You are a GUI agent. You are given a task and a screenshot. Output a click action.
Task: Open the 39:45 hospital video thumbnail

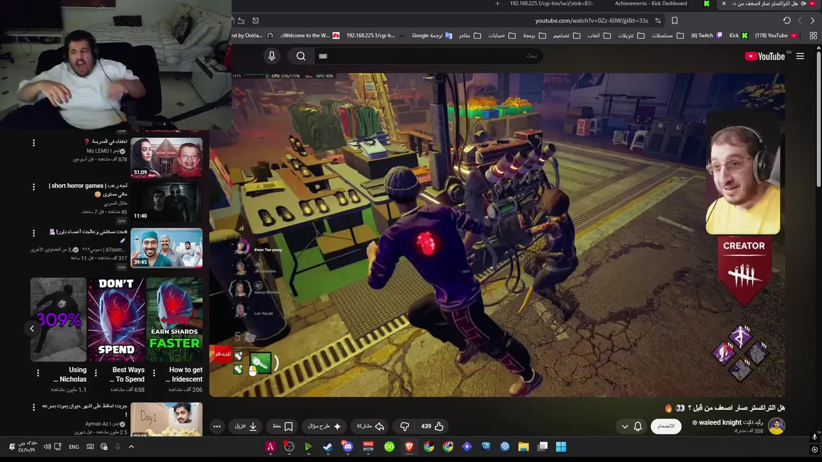166,247
